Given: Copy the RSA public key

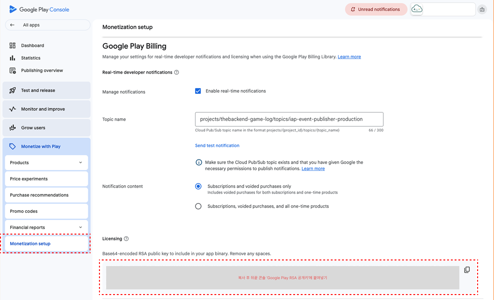Looking at the screenshot, I should point(467,270).
